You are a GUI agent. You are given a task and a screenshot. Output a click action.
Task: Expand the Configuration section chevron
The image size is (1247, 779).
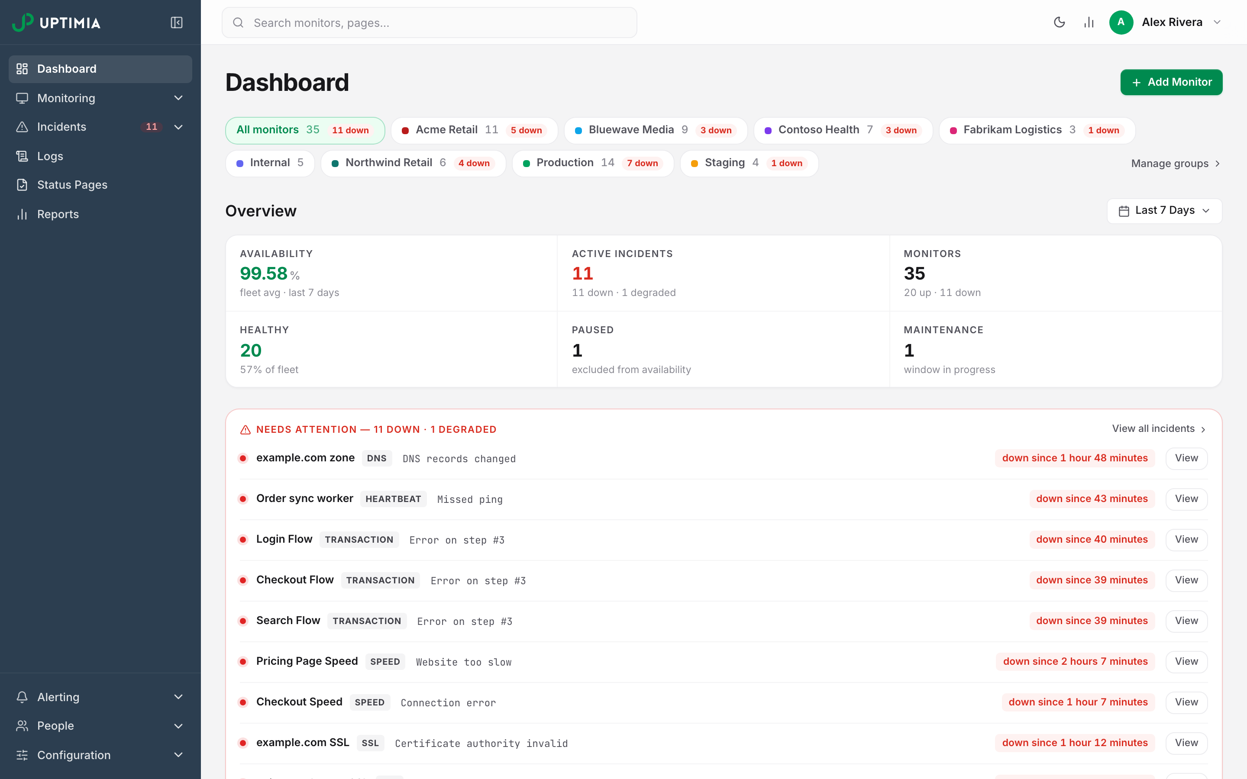[x=178, y=755]
